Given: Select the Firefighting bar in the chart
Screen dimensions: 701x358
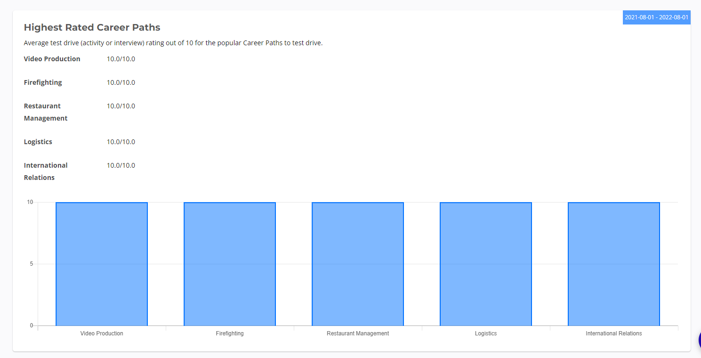Looking at the screenshot, I should pyautogui.click(x=230, y=264).
